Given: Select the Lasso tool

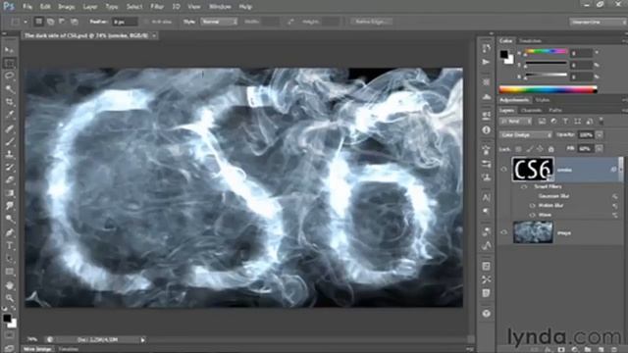Looking at the screenshot, I should tap(10, 76).
